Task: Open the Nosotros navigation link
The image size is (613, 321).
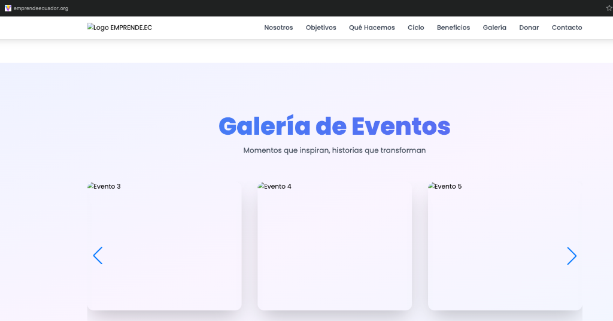Action: [278, 28]
